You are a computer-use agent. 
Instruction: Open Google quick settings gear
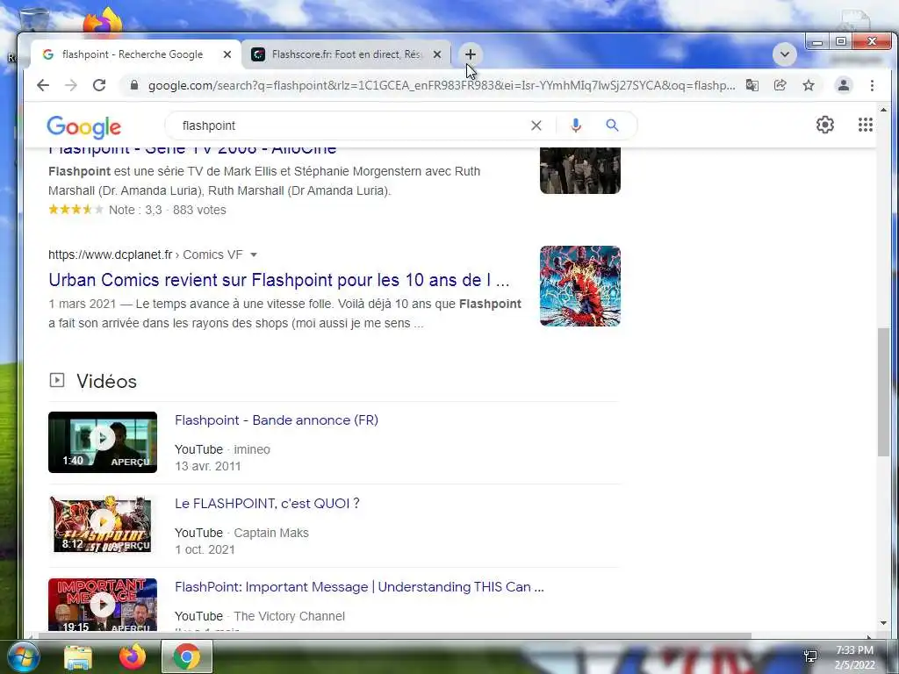click(x=824, y=125)
